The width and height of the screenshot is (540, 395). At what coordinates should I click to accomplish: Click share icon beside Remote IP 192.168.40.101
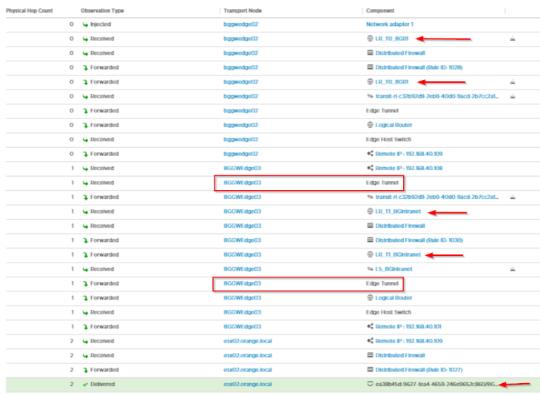click(370, 326)
